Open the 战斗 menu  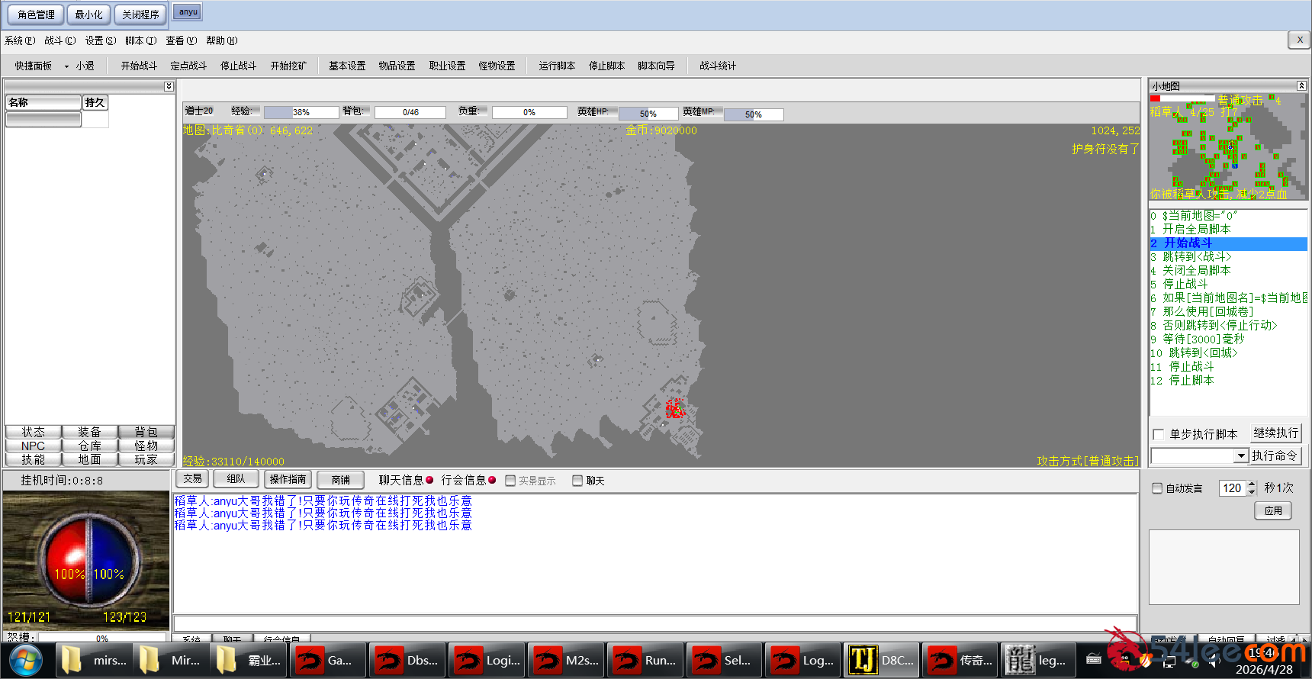(x=59, y=40)
